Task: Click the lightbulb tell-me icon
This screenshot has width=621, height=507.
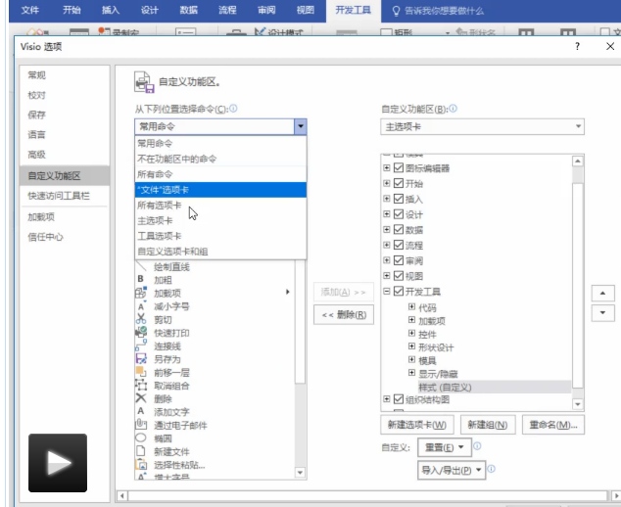Action: (x=396, y=11)
